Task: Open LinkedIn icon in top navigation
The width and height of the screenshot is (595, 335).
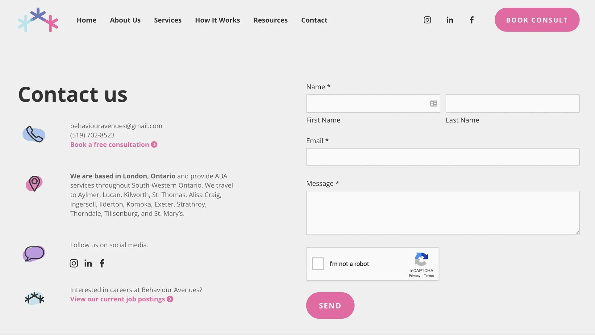Action: click(450, 20)
